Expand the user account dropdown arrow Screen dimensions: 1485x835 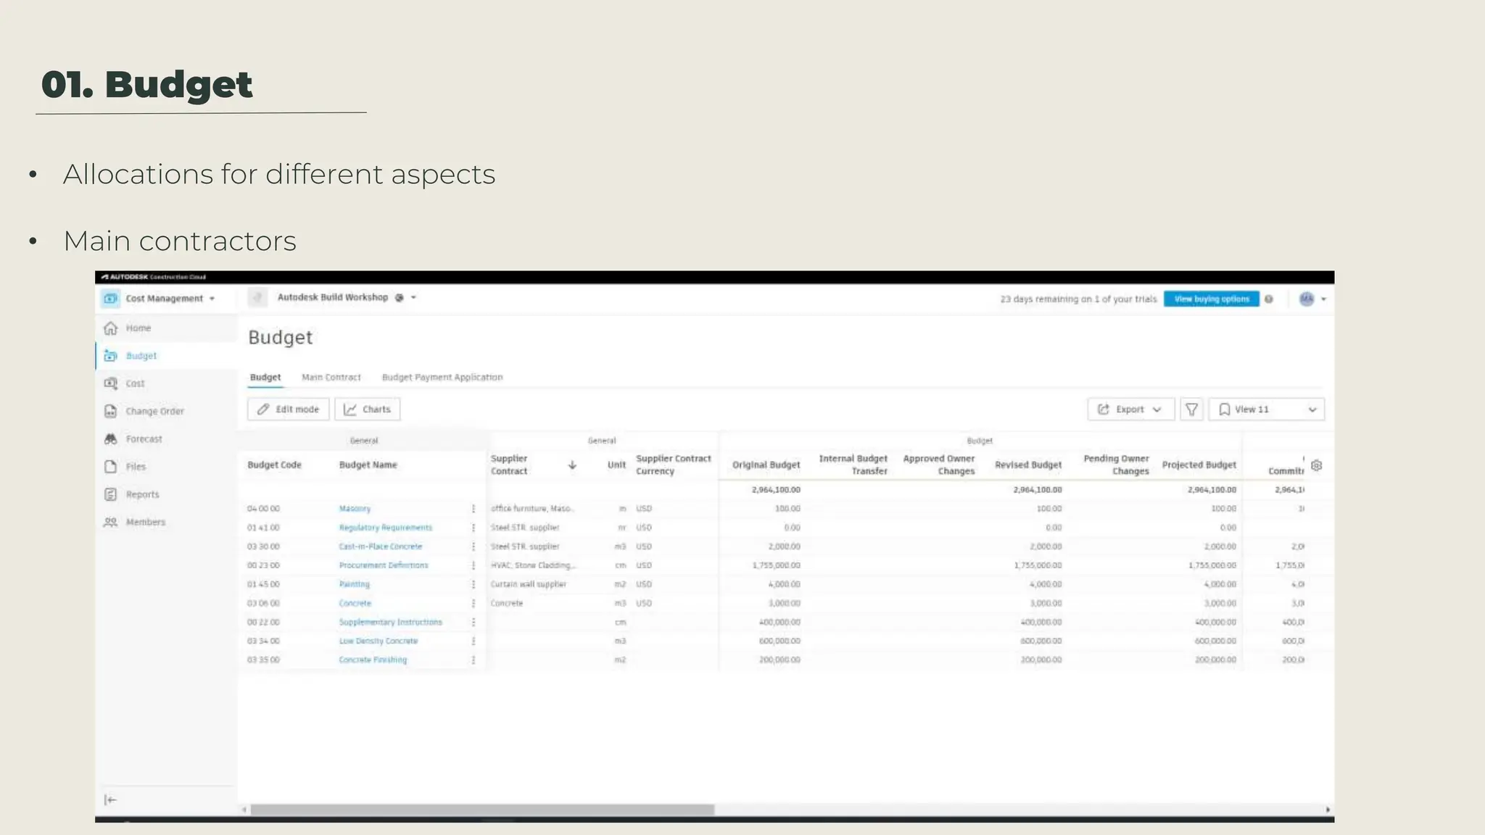tap(1323, 299)
